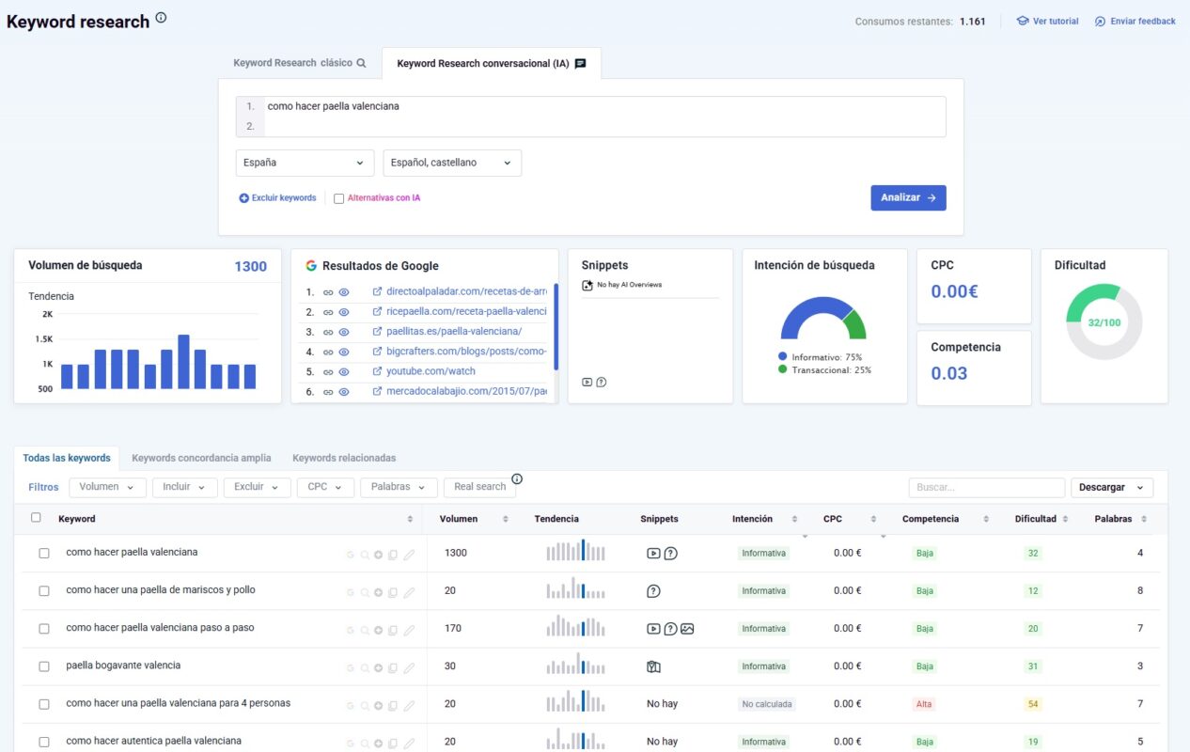Toggle the Alternativas con IA checkbox
This screenshot has height=752, width=1190.
(x=339, y=198)
